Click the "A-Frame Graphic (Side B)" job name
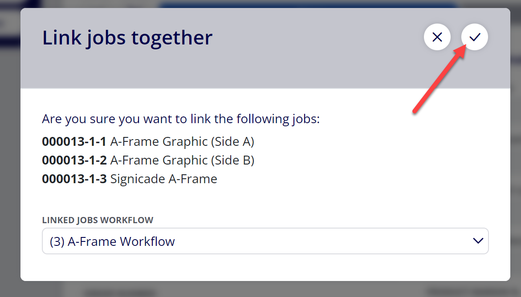521x297 pixels. [182, 160]
